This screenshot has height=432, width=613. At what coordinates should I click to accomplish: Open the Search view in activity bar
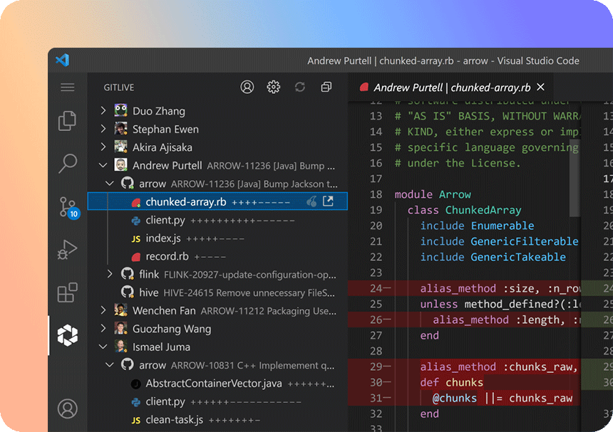coord(68,163)
